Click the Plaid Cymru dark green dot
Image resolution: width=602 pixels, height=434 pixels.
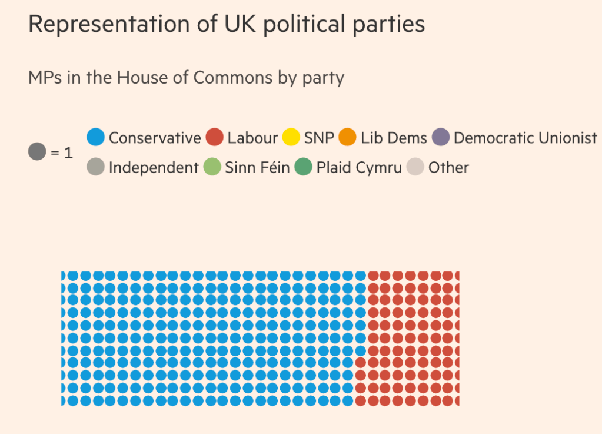coord(304,167)
